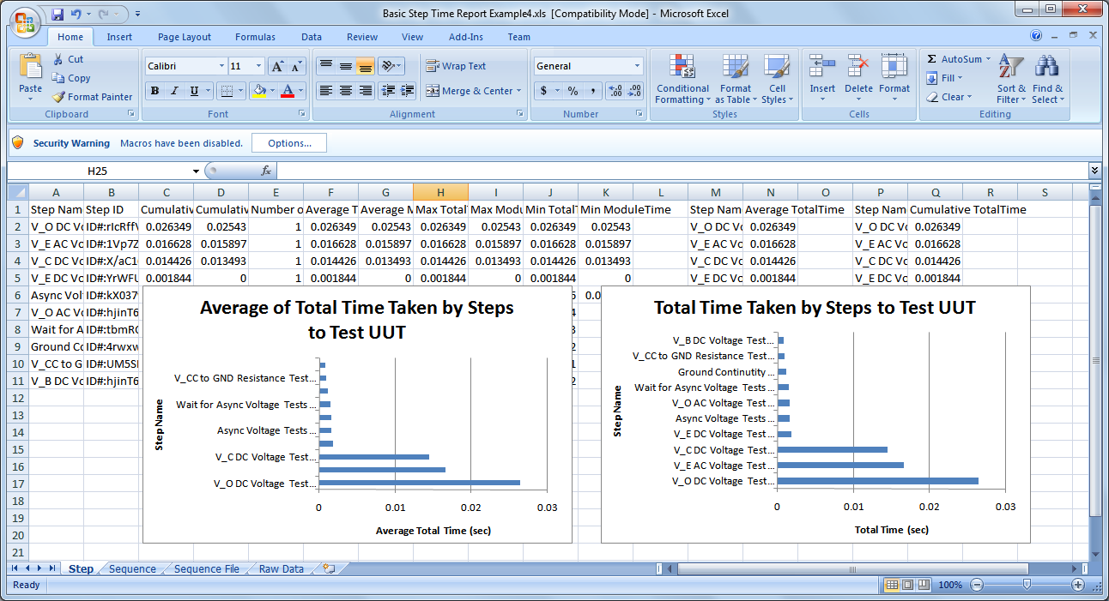Enable Wrap Text for cells
Screen dimensions: 1109x601
point(456,66)
